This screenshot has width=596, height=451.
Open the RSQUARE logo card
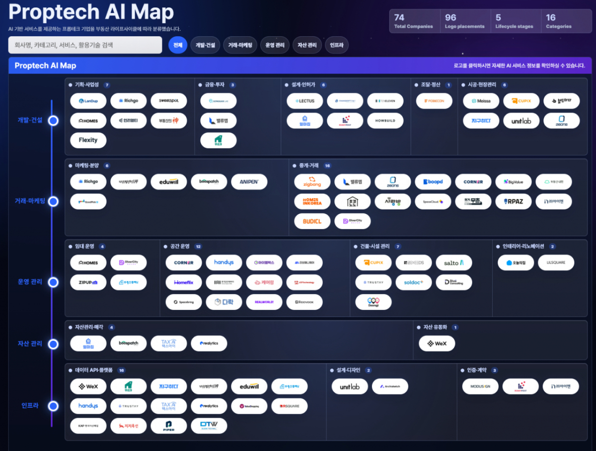(x=290, y=406)
